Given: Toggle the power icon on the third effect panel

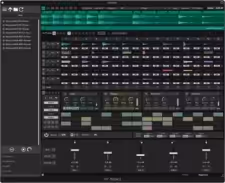Looking at the screenshot, I should pyautogui.click(x=146, y=94).
